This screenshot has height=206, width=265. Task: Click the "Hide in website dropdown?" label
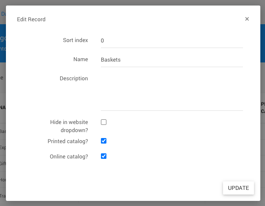[69, 126]
